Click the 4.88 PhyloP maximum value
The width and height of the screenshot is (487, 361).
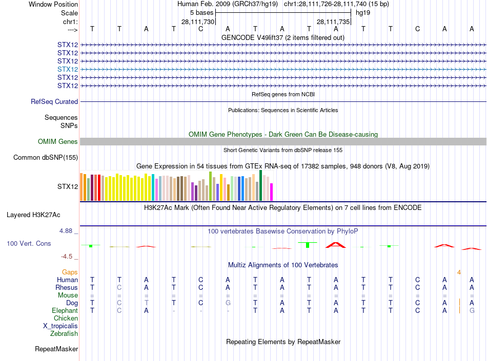(x=66, y=231)
